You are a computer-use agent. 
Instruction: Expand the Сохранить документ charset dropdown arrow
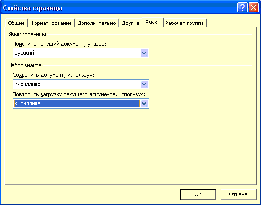click(x=144, y=84)
